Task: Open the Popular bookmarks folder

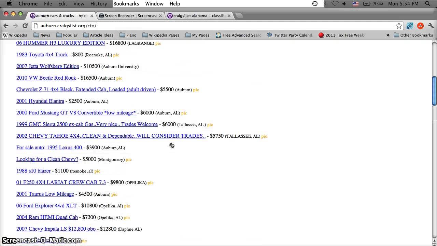Action: (x=67, y=35)
